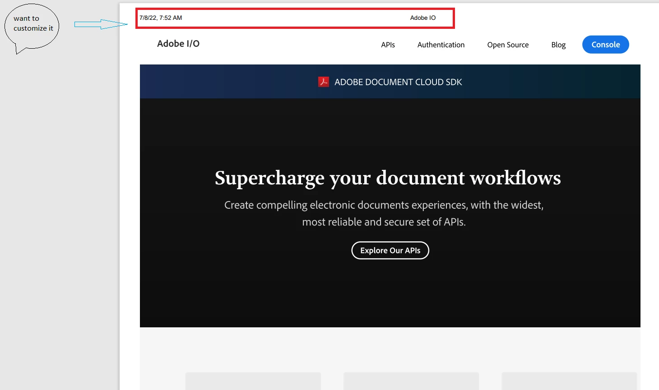This screenshot has width=659, height=390.
Task: Open the Authentication nav item
Action: tap(441, 45)
